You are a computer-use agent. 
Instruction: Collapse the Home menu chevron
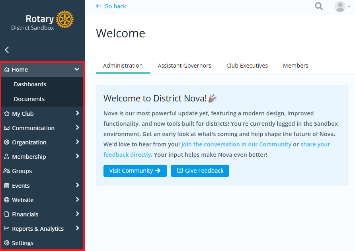[77, 69]
